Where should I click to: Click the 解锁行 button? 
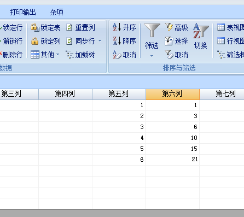11,41
